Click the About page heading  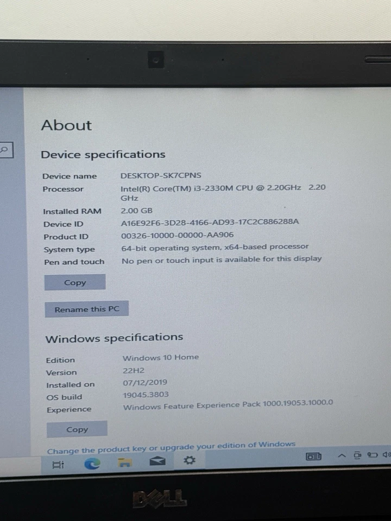[66, 125]
